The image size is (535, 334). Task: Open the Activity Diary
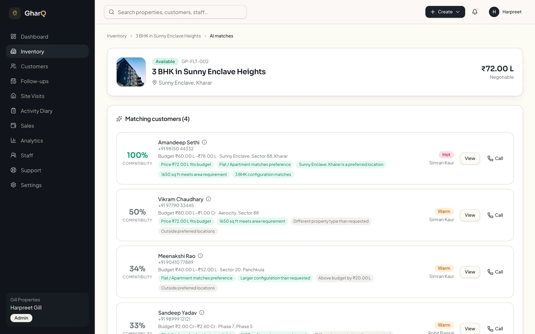pos(47,111)
